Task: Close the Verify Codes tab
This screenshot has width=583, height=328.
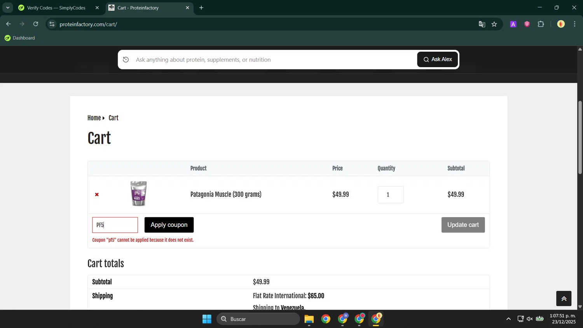Action: [97, 8]
